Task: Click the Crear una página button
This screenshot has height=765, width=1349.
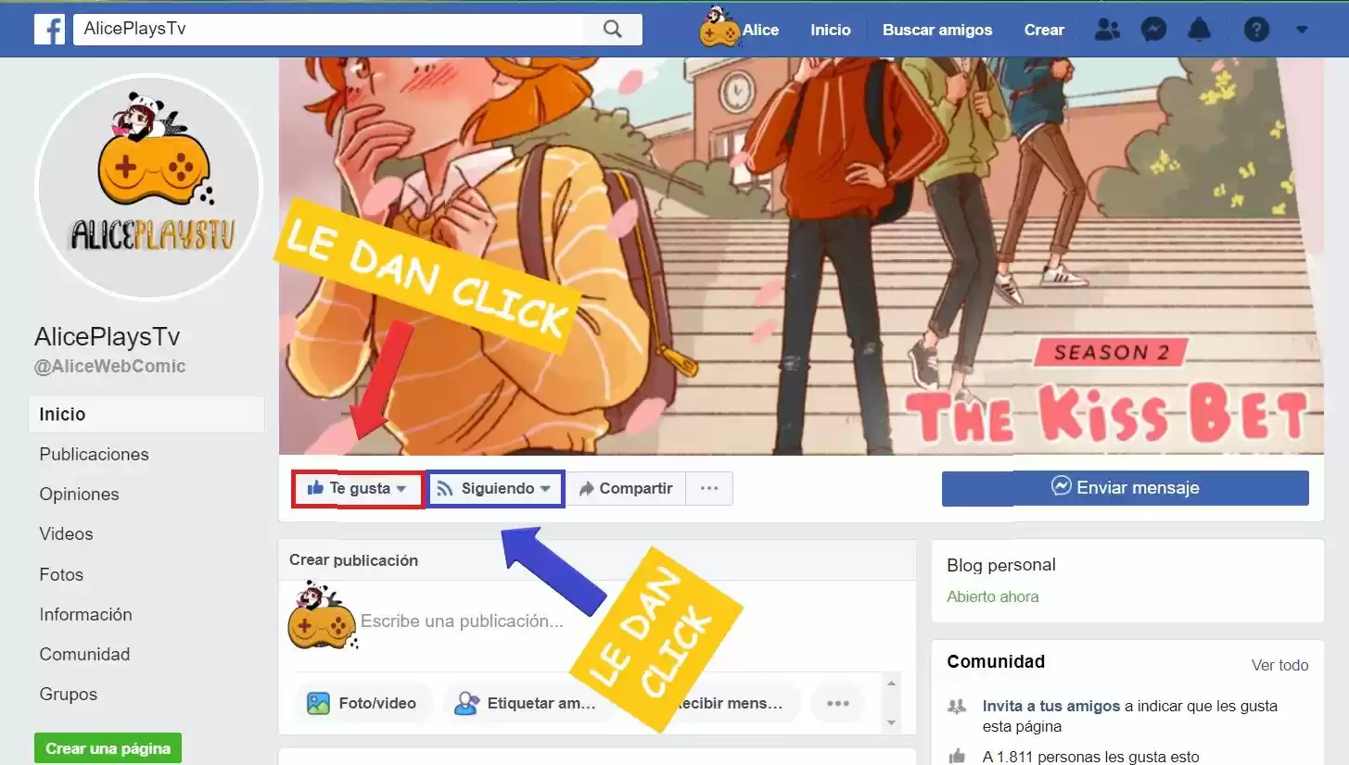Action: click(x=108, y=748)
